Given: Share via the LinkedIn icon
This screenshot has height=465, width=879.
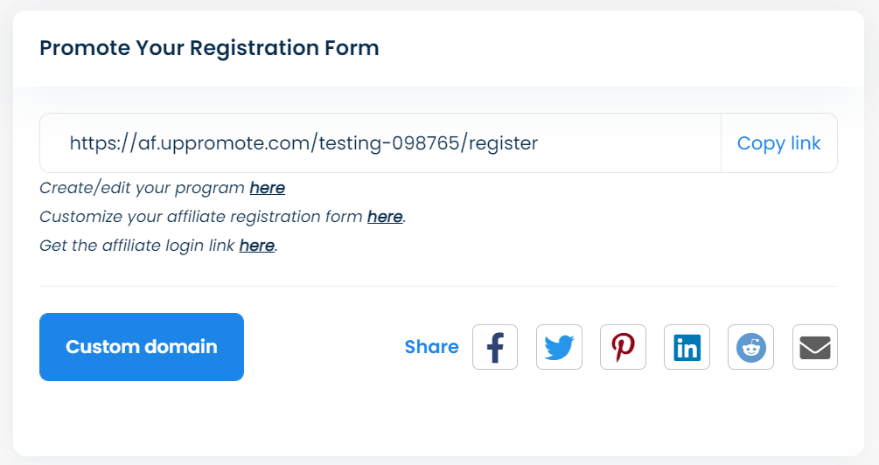Looking at the screenshot, I should click(x=687, y=347).
